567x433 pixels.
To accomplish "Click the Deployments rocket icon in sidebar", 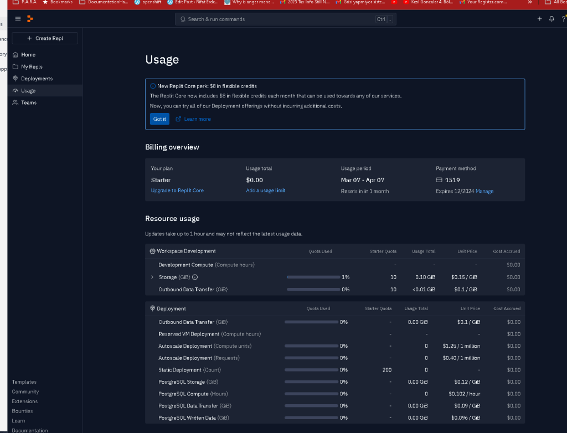I will (15, 79).
